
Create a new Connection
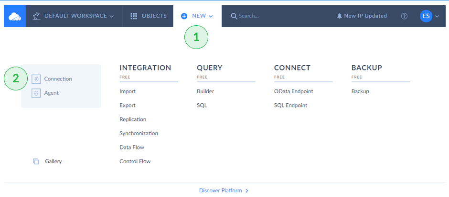click(x=58, y=79)
